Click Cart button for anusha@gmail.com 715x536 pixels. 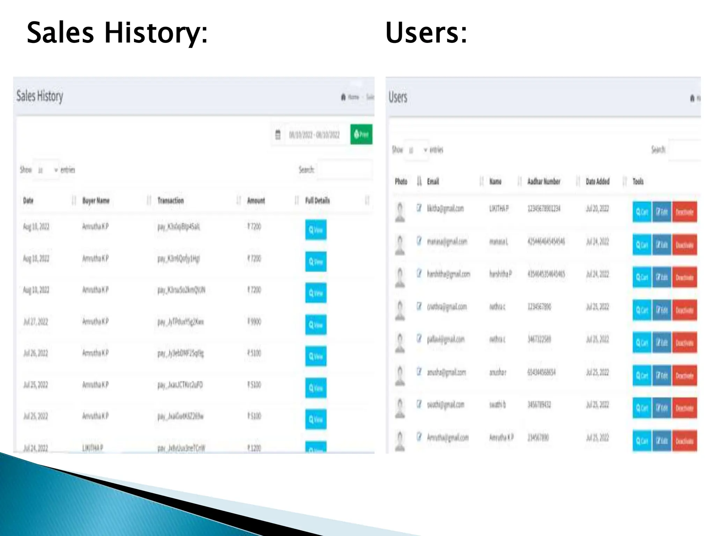(x=642, y=375)
